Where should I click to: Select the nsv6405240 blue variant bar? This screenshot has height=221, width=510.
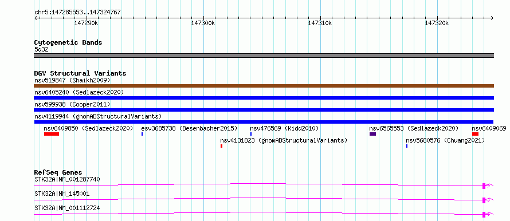[264, 98]
